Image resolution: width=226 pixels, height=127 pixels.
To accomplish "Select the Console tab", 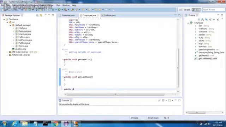I will (65, 100).
